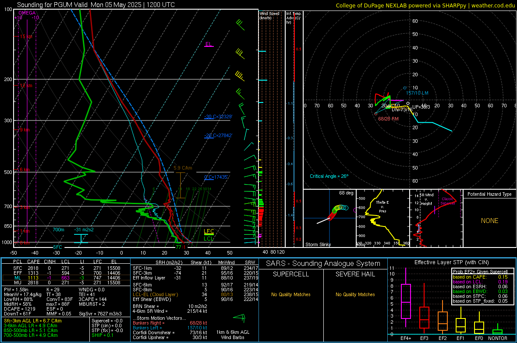This screenshot has height=343, width=517.
Task: Click the red '15 km' height marker
Action: pyautogui.click(x=25, y=37)
